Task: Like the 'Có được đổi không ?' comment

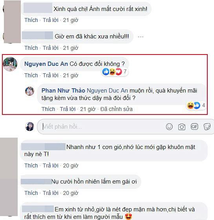Action: click(x=31, y=75)
